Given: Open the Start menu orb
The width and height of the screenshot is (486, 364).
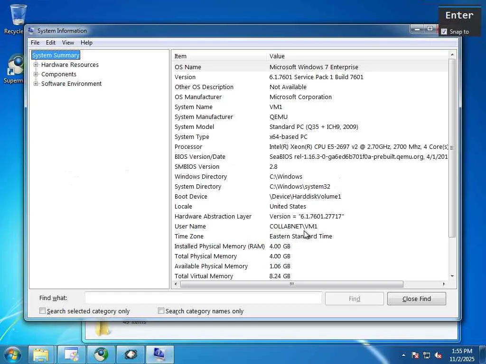Looking at the screenshot, I should (13, 355).
